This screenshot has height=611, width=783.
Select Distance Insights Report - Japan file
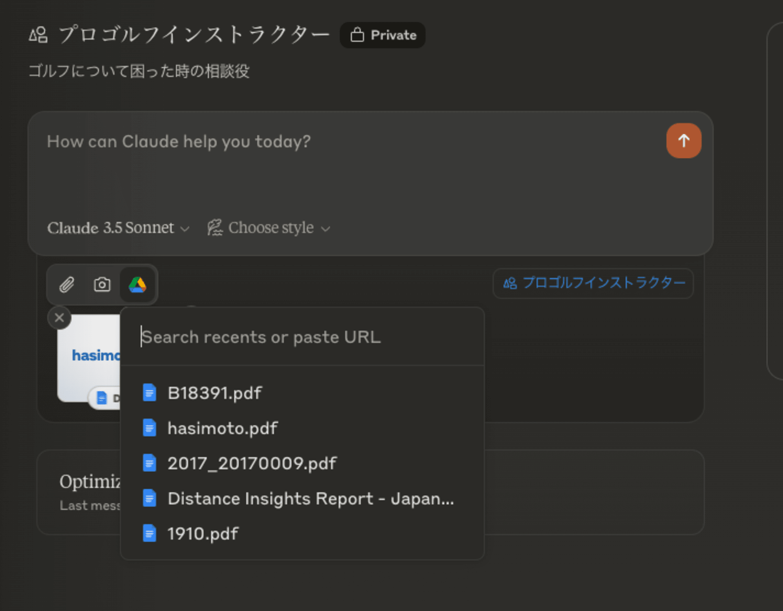[302, 498]
